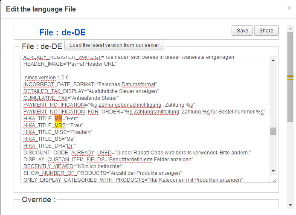
Task: Click the Save button
Action: pyautogui.click(x=242, y=31)
